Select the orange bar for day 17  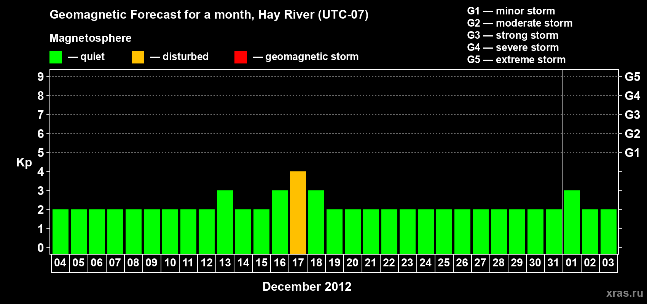(298, 212)
